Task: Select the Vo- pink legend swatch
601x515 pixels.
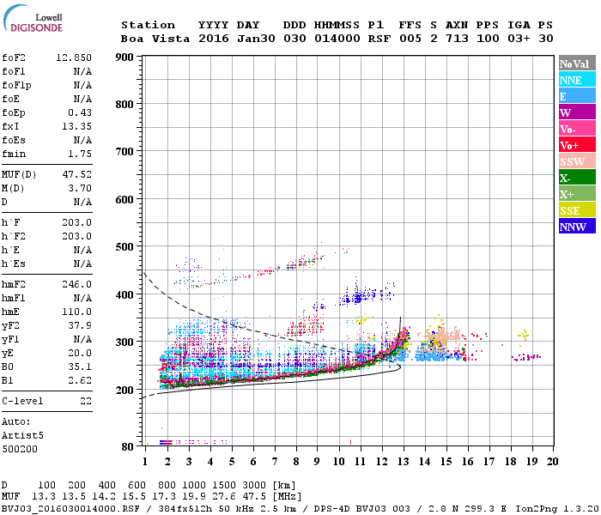Action: pyautogui.click(x=577, y=129)
